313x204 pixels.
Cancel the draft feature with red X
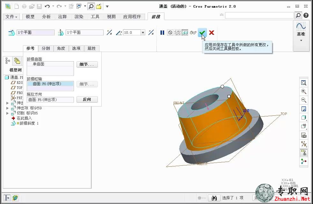(212, 33)
